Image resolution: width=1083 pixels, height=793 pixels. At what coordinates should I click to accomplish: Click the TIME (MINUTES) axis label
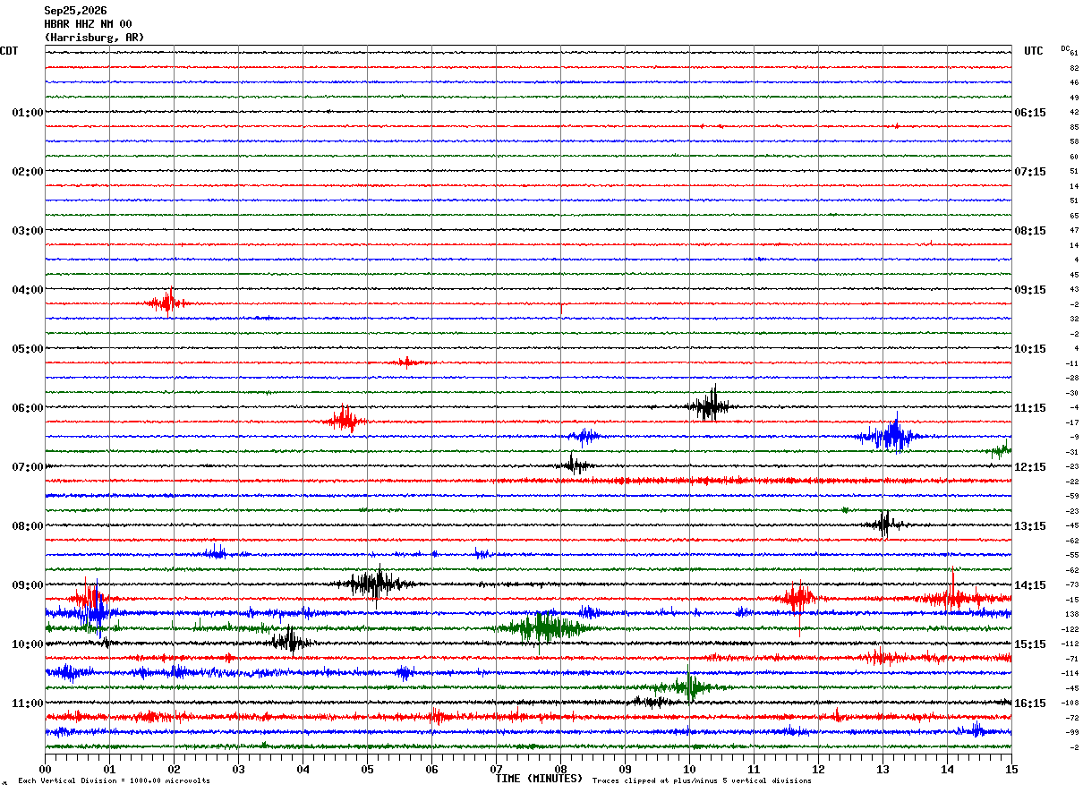[x=539, y=779]
